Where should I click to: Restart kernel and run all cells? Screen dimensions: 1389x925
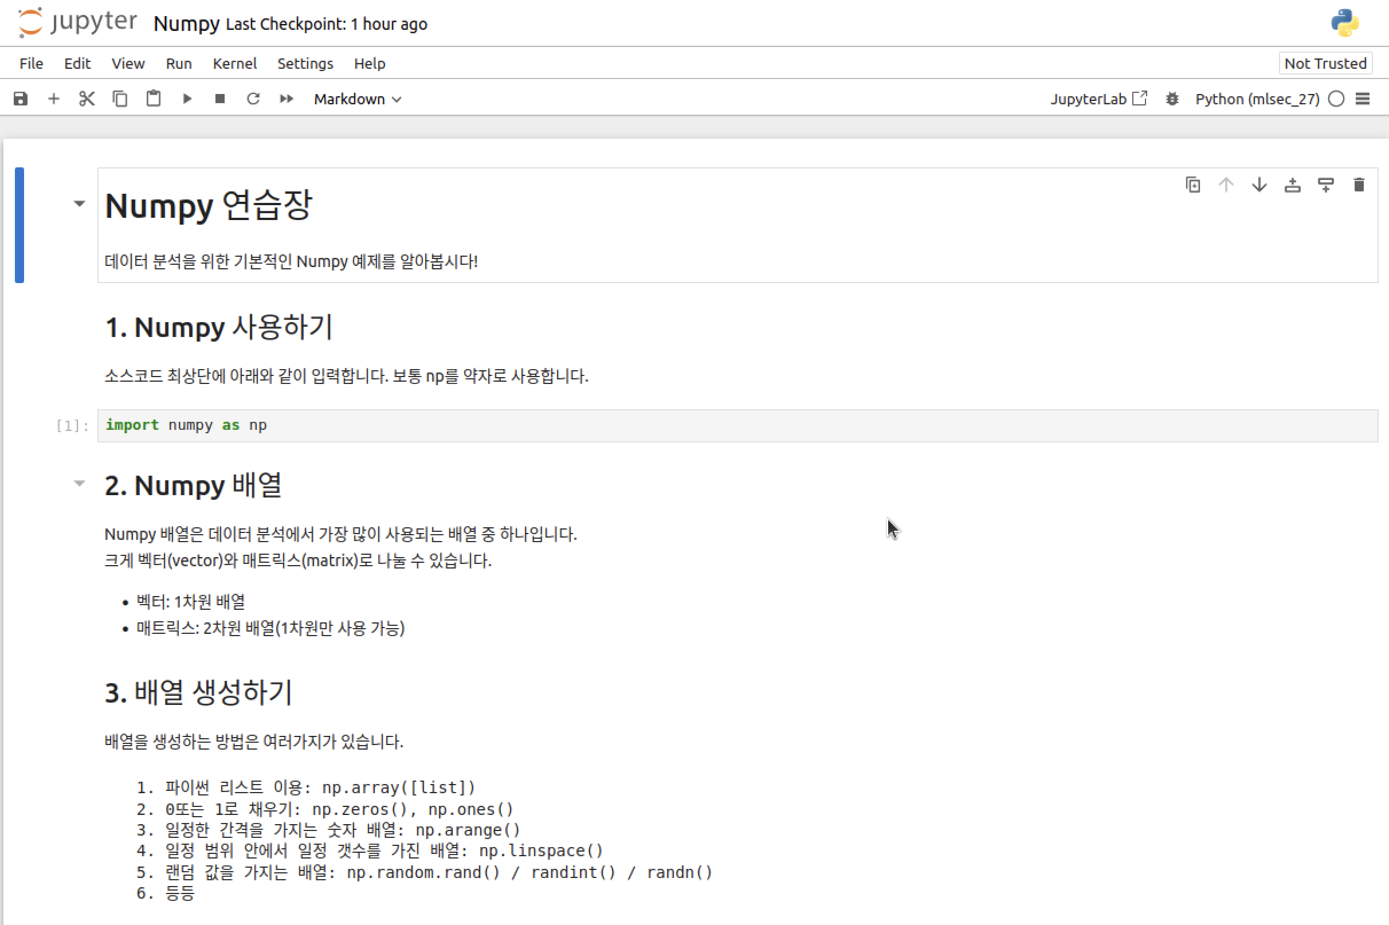(287, 99)
